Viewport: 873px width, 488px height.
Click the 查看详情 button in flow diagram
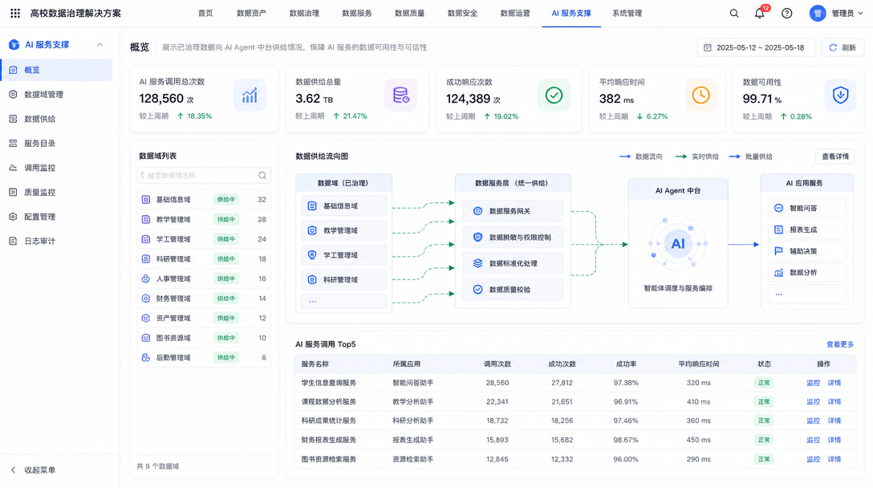pos(835,157)
